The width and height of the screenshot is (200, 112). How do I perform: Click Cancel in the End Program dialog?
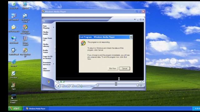[x=125, y=68]
